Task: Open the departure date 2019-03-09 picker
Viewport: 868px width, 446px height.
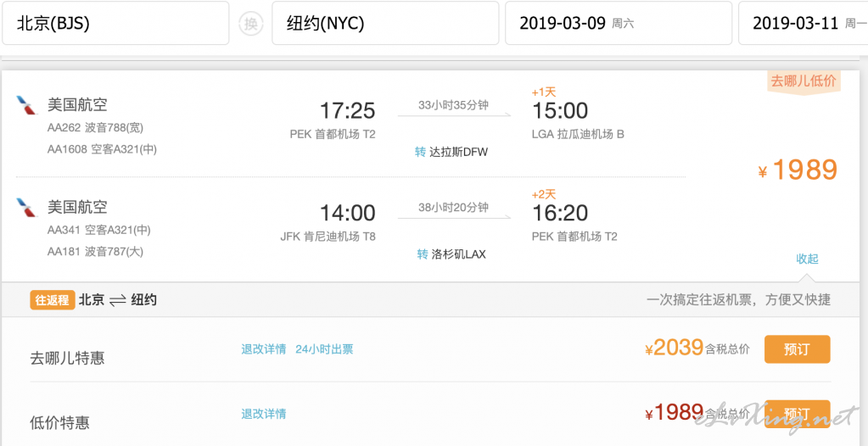Action: click(619, 23)
